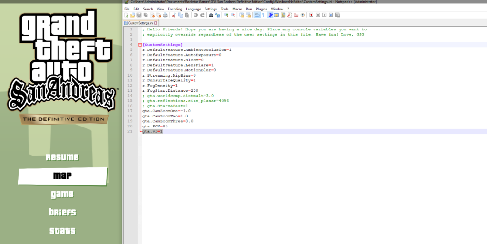Click the Print icon in the toolbar
The height and width of the screenshot is (244, 487).
click(x=164, y=15)
